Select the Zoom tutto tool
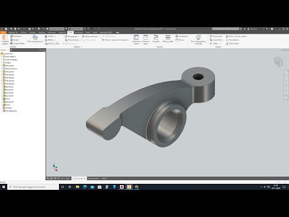 click(x=216, y=40)
